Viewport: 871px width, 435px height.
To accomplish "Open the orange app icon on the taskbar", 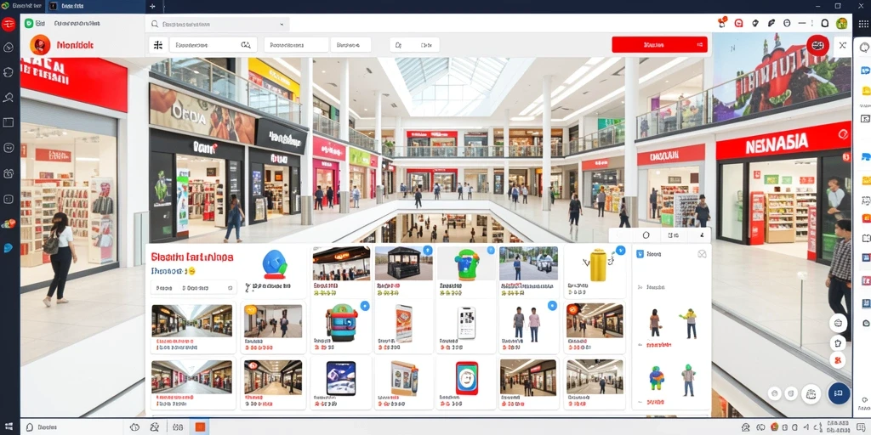I will point(200,427).
